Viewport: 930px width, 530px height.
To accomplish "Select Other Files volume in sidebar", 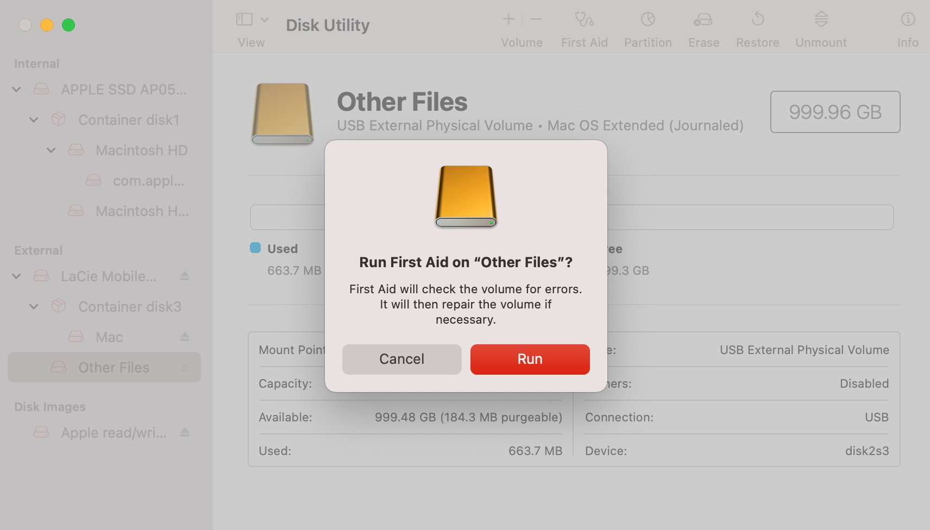I will [104, 367].
